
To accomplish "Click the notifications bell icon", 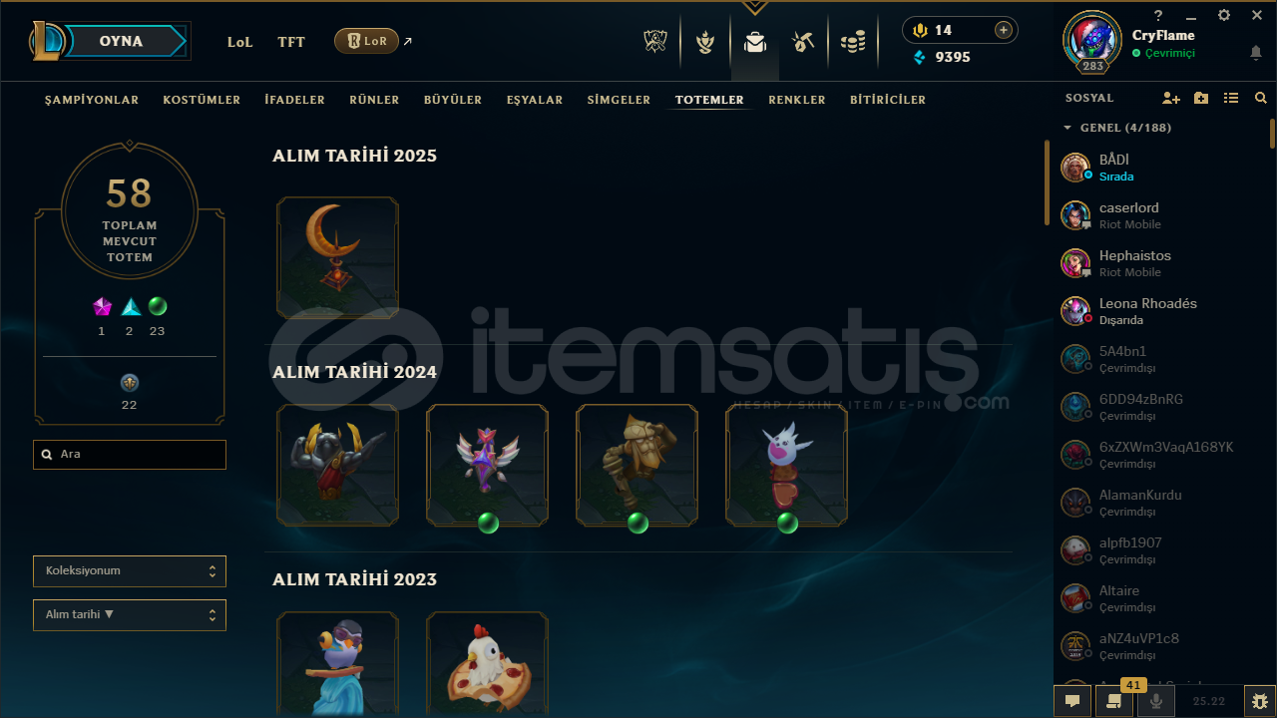I will (1256, 53).
